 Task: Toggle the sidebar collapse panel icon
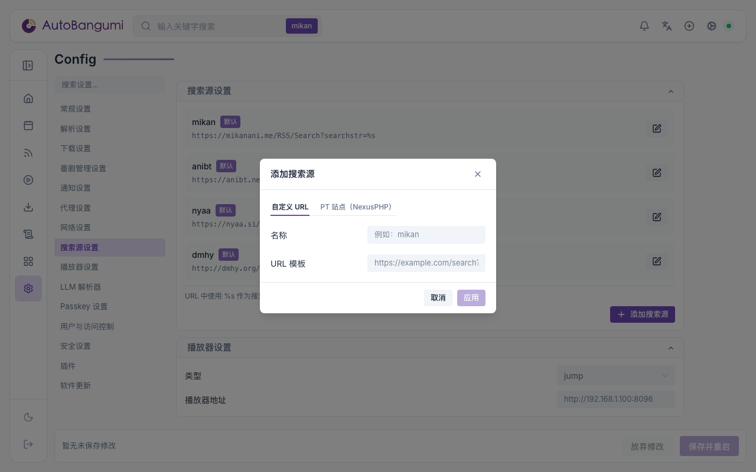[28, 65]
